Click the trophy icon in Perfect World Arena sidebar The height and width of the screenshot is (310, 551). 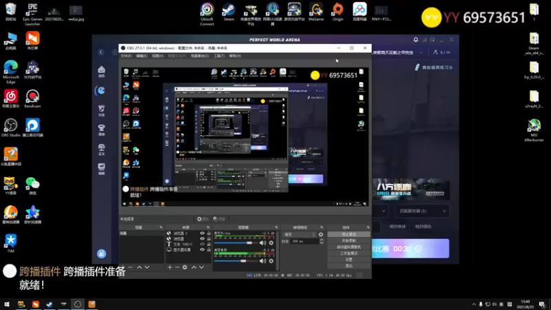click(101, 130)
